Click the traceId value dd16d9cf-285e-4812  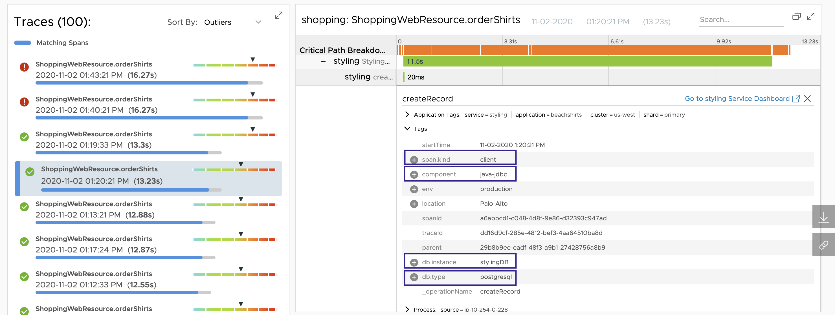(x=541, y=233)
